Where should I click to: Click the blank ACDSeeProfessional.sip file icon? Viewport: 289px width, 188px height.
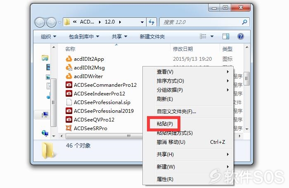point(69,102)
